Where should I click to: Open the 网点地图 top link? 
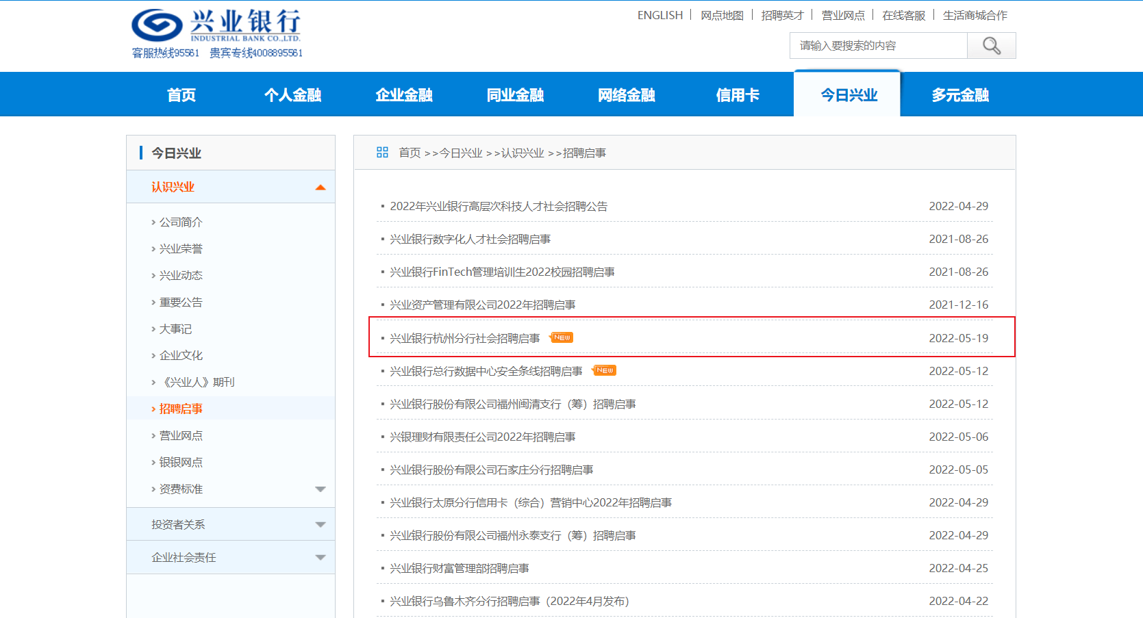pos(722,15)
